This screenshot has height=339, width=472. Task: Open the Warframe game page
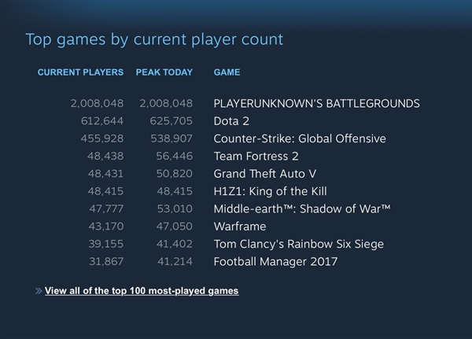tap(239, 227)
